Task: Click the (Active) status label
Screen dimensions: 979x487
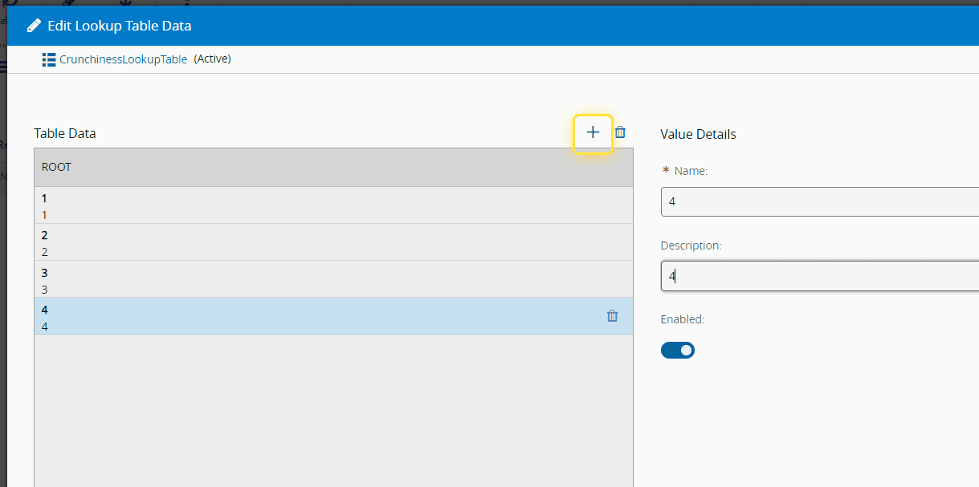Action: [x=212, y=59]
